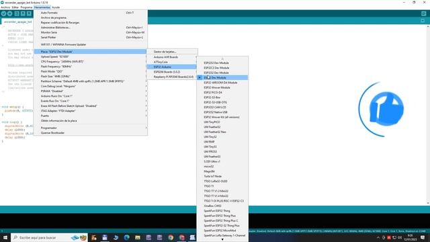Click Administrar Bibliotecas menu entry
Viewport: 430px width, 242px height.
[91, 28]
